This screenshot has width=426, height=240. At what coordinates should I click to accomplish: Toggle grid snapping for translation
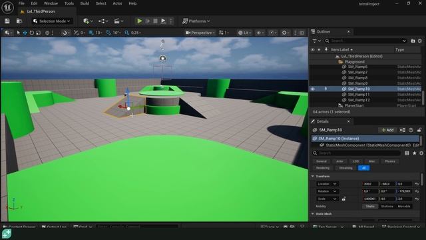[91, 33]
